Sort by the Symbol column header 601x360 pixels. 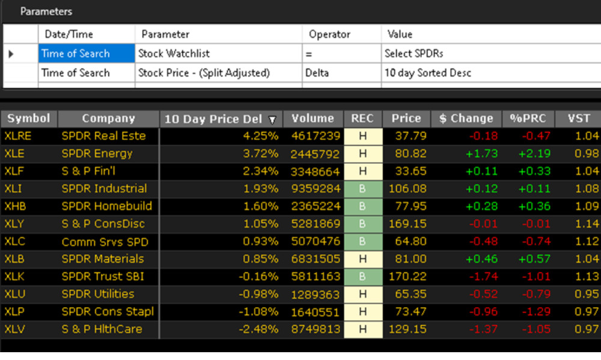29,119
